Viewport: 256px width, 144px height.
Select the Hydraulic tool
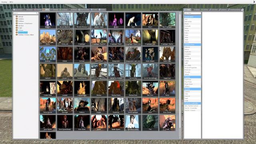pyautogui.click(x=192, y=26)
